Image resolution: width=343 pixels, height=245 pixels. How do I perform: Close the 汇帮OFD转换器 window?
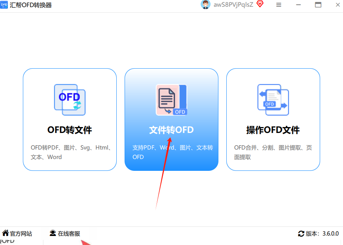tap(338, 5)
